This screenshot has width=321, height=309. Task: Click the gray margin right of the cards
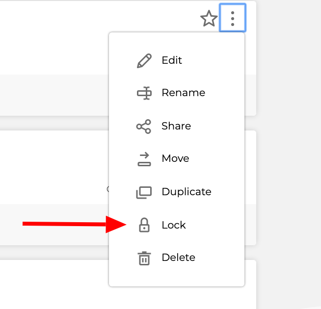(289, 154)
